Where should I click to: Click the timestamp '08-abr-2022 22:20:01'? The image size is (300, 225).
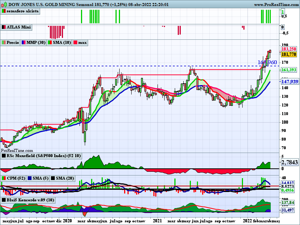point(148,4)
